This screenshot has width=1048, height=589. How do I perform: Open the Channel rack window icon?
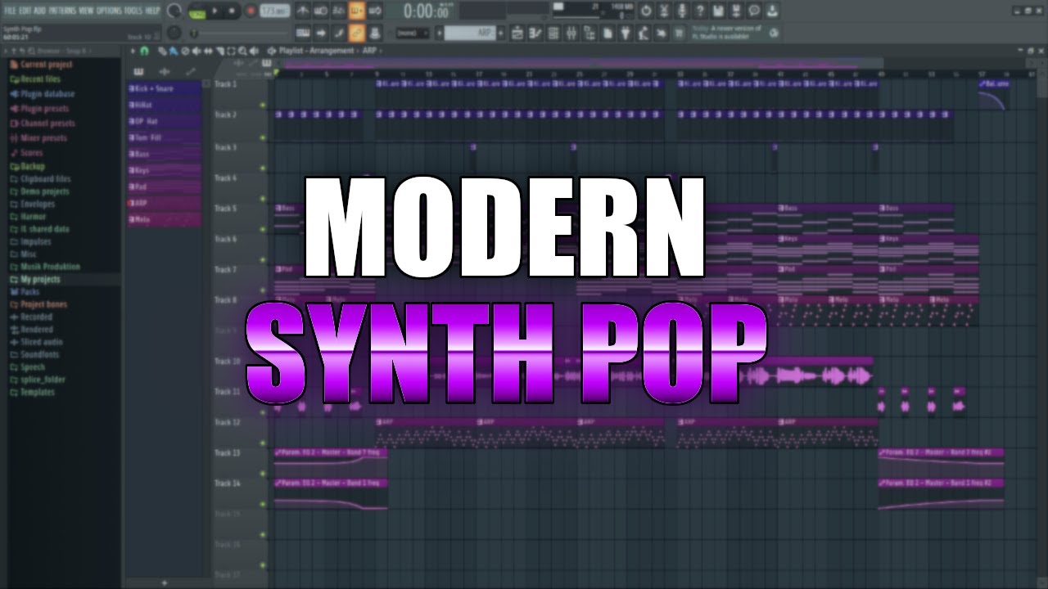click(553, 33)
